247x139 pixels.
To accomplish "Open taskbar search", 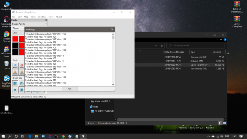I will 10,136.
